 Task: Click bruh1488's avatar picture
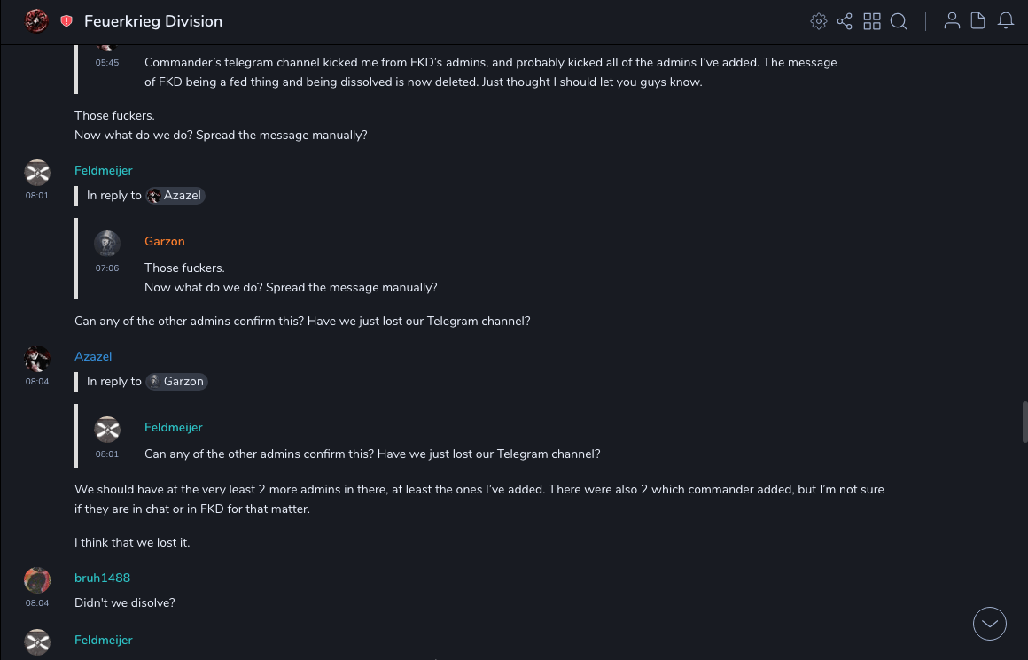[x=37, y=580]
